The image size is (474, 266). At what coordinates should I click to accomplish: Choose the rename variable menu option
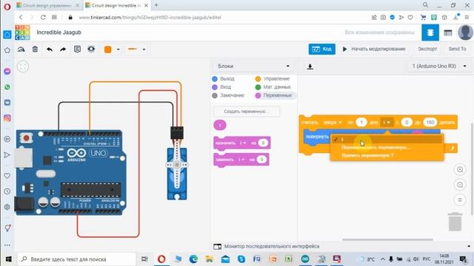point(387,148)
